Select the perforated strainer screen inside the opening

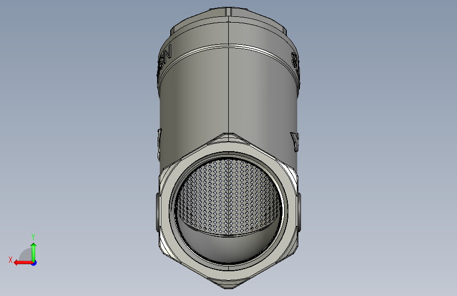click(229, 197)
